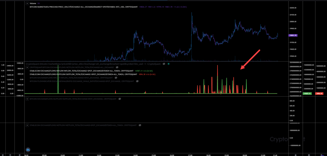This screenshot has width=327, height=156.
Task: Click the A scale button at bottom right
Action: pyautogui.click(x=296, y=155)
